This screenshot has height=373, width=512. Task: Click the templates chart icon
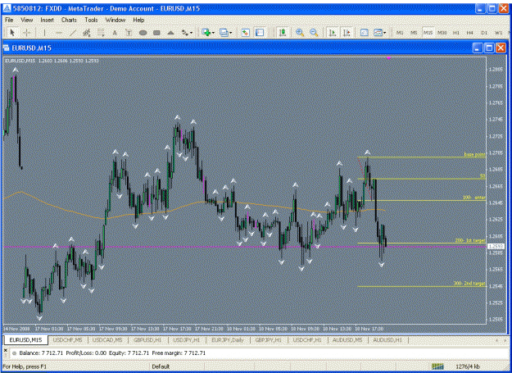pyautogui.click(x=378, y=32)
